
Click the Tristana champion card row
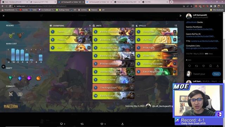[x=70, y=40]
